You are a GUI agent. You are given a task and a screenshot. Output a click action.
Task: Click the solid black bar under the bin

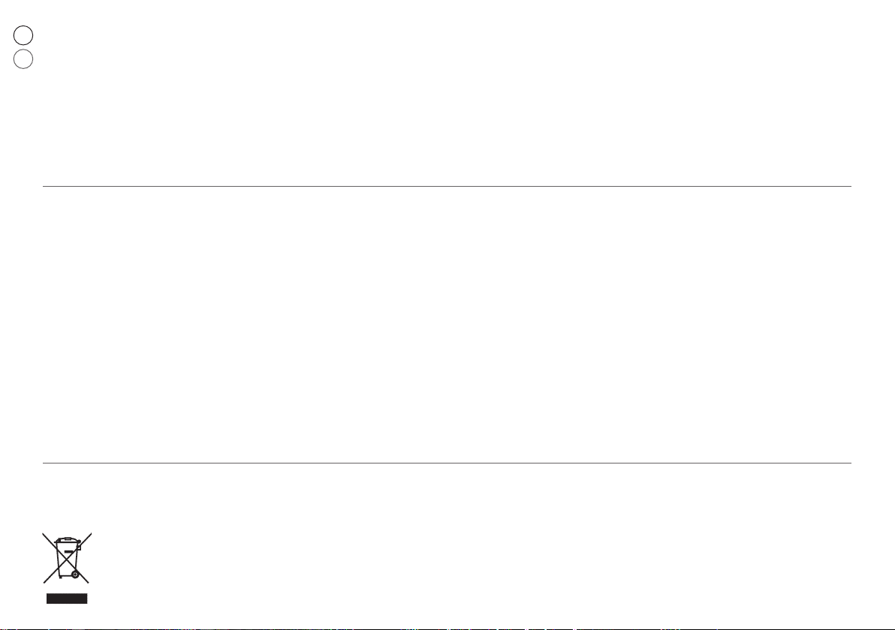coord(67,598)
